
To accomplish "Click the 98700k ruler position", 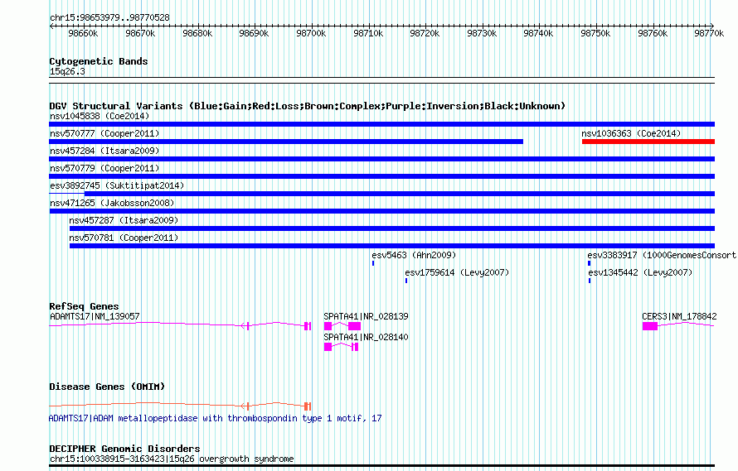I will click(x=311, y=33).
